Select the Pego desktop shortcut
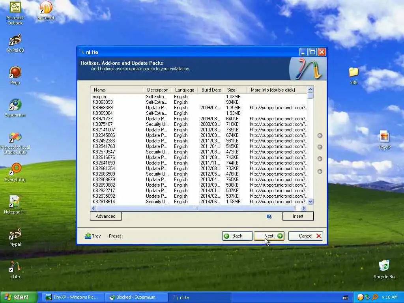This screenshot has width=404, height=303. click(x=15, y=75)
